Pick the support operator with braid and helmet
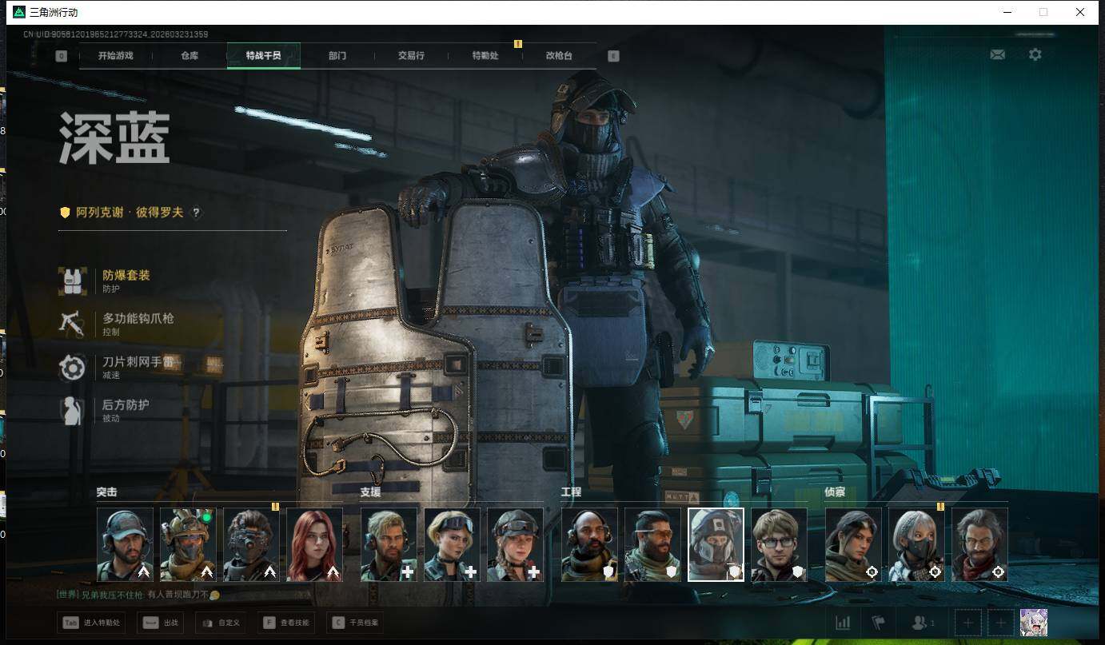This screenshot has width=1105, height=645. pyautogui.click(x=515, y=544)
